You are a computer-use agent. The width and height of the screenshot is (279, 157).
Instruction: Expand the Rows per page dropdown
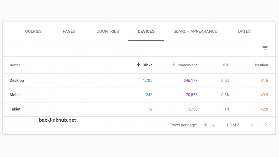coord(209,125)
